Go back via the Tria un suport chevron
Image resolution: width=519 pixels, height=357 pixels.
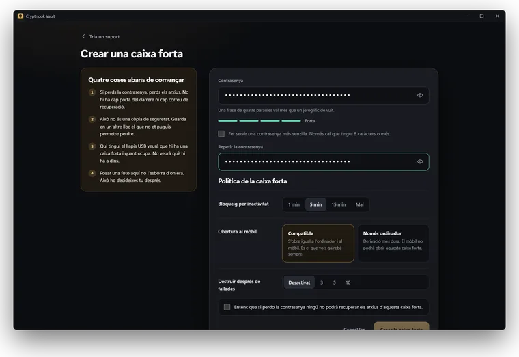83,36
